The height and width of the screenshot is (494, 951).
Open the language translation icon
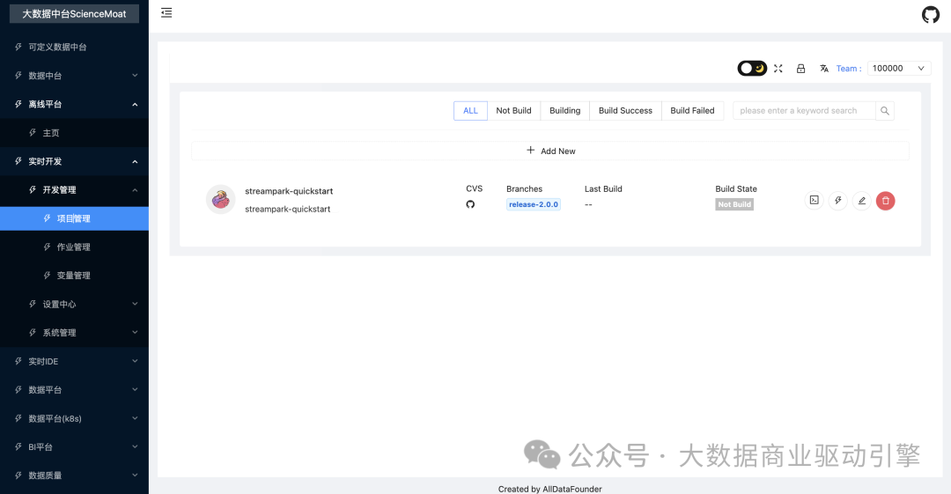[x=824, y=69]
